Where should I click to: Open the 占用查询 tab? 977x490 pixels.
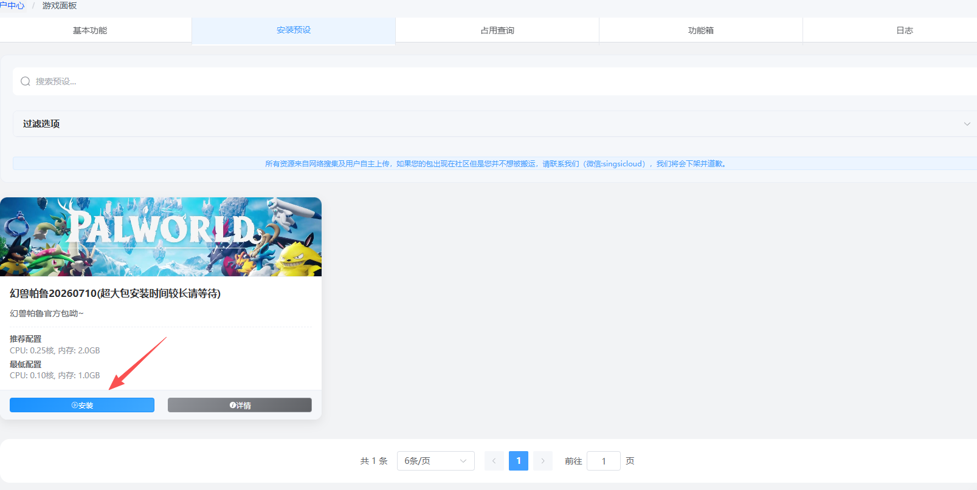[x=497, y=30]
